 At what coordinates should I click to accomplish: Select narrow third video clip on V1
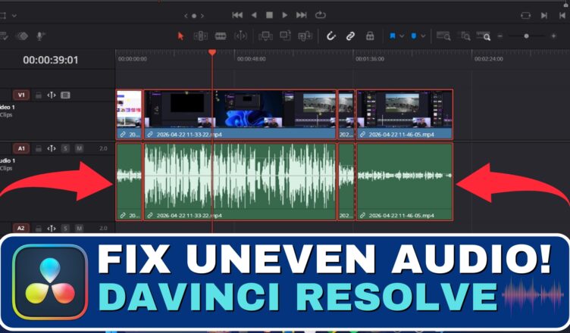point(346,114)
